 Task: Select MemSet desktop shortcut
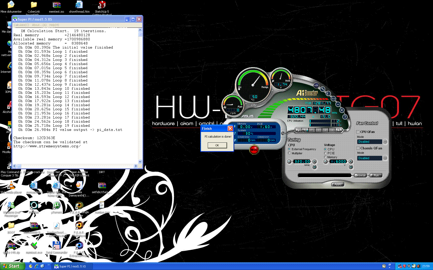pos(34,208)
